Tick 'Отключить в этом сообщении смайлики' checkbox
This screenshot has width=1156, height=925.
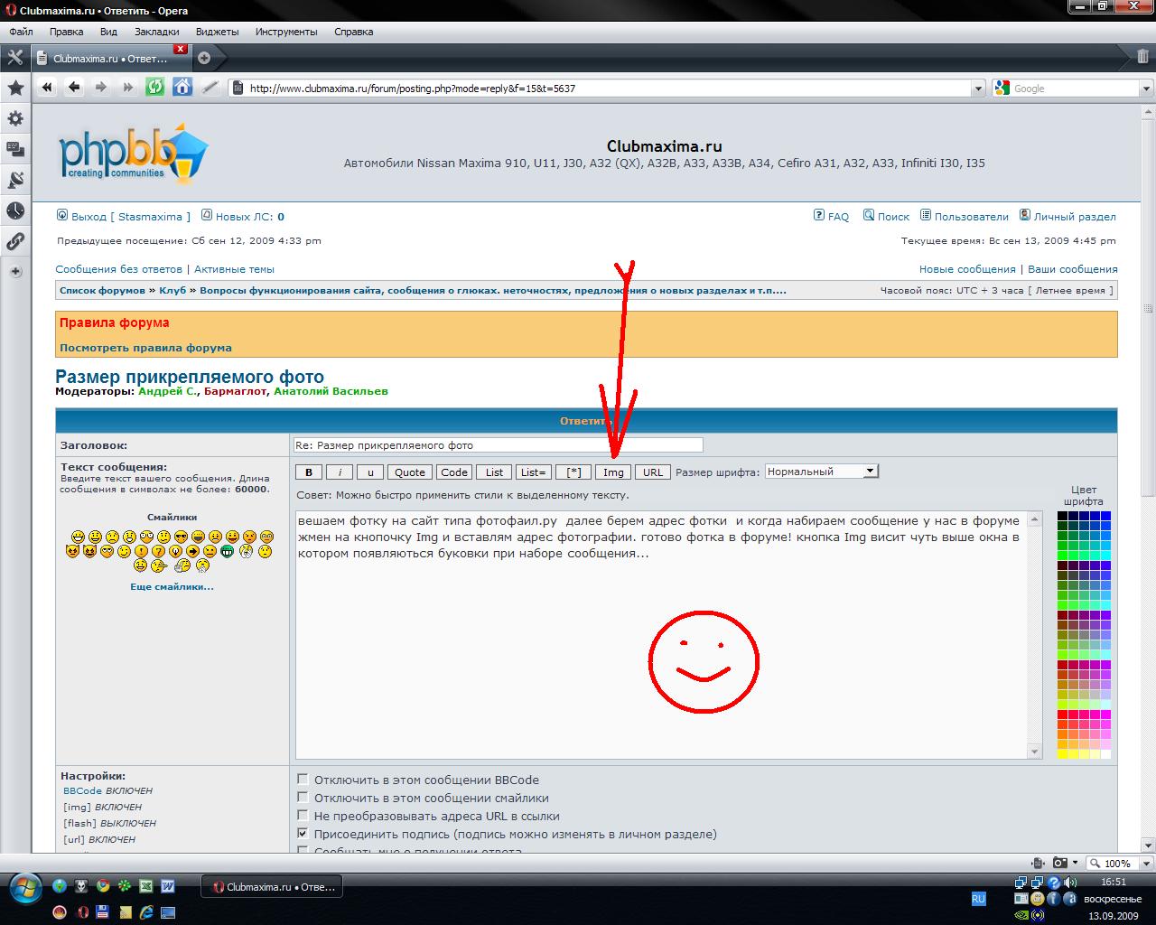coord(303,798)
